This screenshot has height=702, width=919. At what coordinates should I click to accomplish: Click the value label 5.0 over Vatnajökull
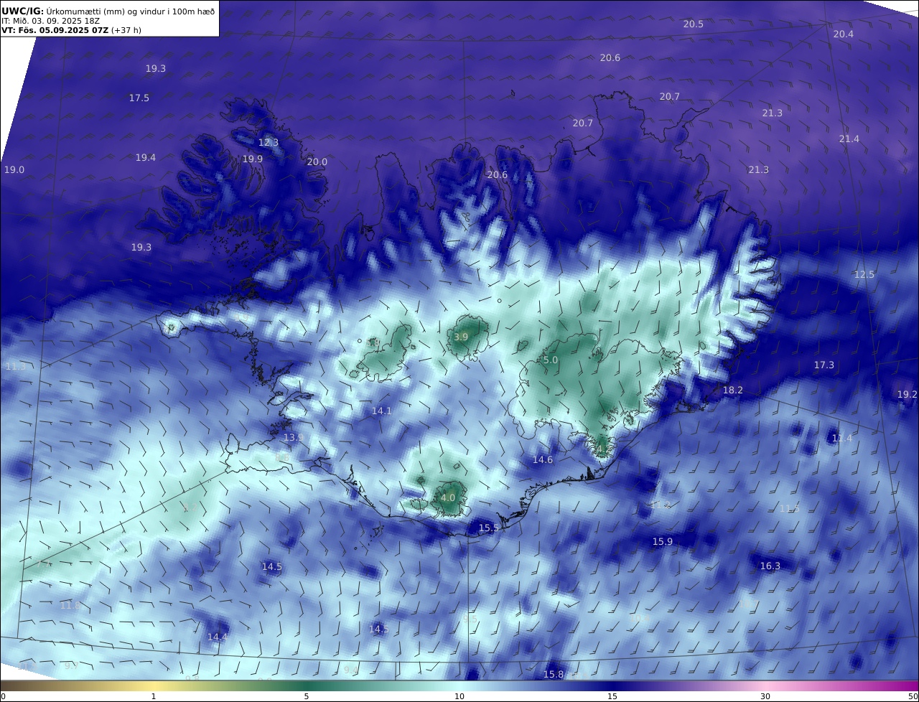pos(551,360)
